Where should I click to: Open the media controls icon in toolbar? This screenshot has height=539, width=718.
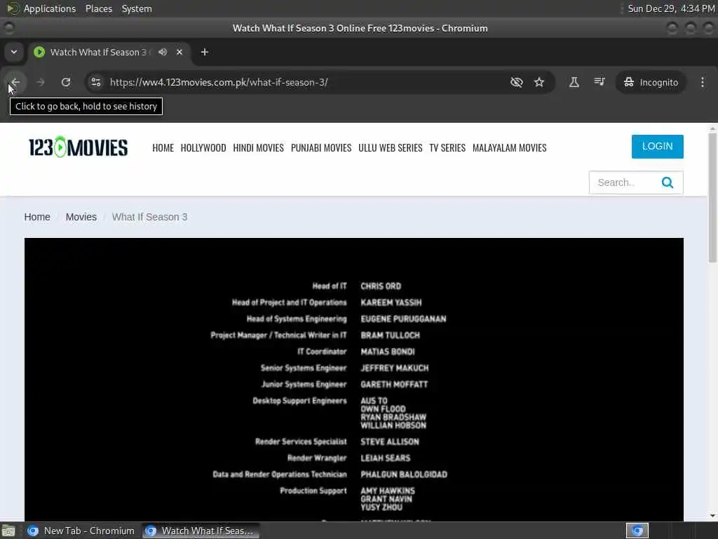click(600, 82)
